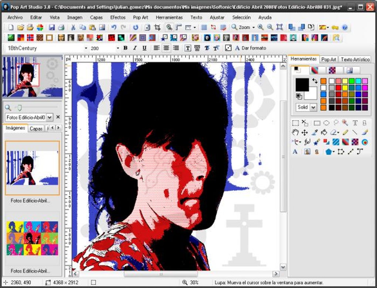Open the Fotos Edificio-Abril0 image dropdown
377x288 pixels.
tap(49, 117)
